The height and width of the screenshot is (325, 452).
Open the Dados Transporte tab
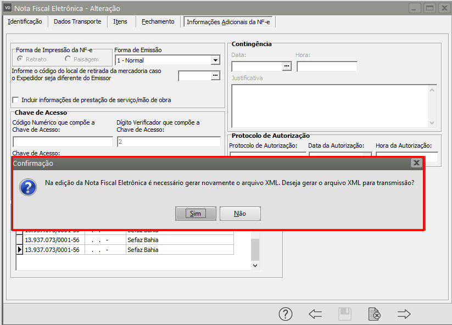77,21
